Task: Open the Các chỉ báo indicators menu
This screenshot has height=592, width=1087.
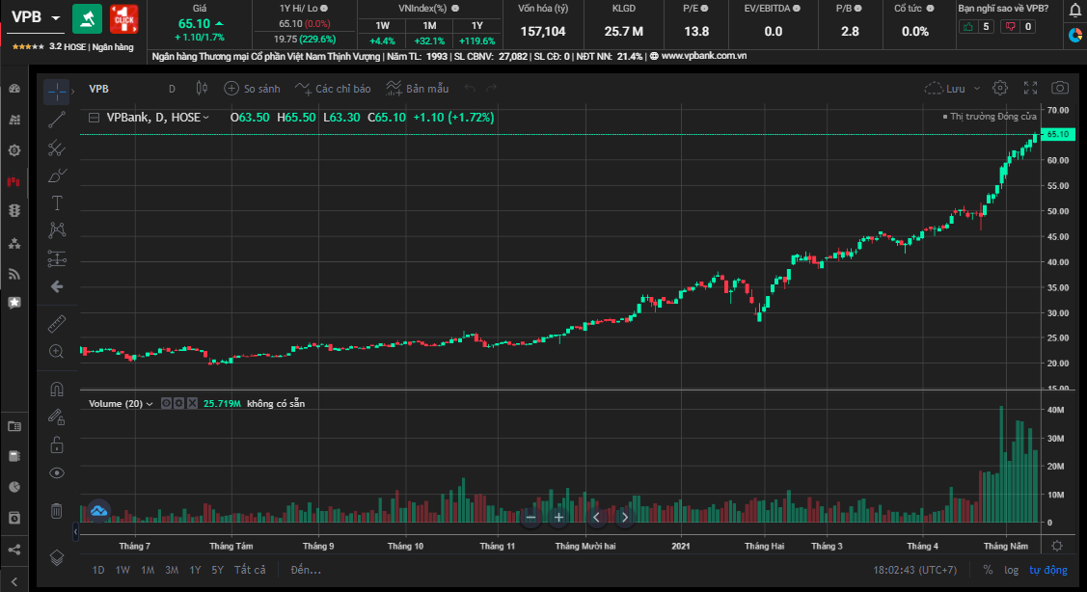Action: click(x=334, y=89)
